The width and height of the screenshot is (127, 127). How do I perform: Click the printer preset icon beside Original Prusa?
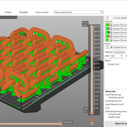point(108,47)
